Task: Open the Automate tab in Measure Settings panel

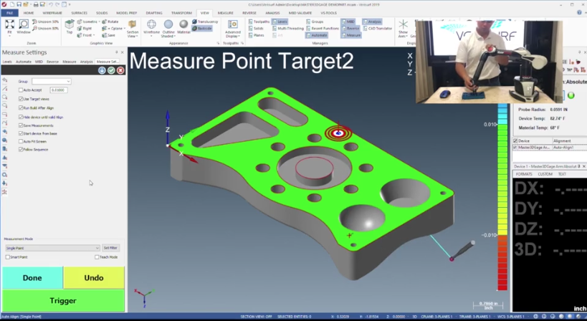Action: point(24,62)
